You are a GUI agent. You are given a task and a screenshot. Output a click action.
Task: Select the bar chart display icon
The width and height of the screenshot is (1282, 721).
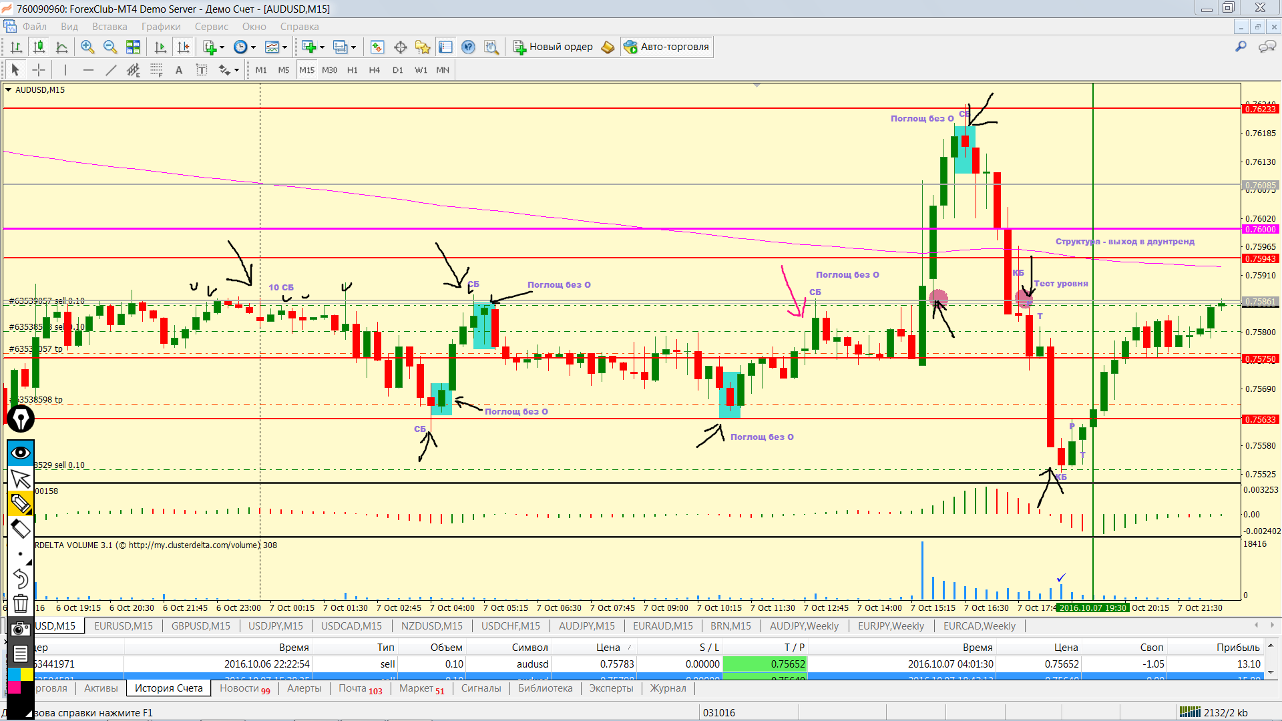[x=17, y=47]
